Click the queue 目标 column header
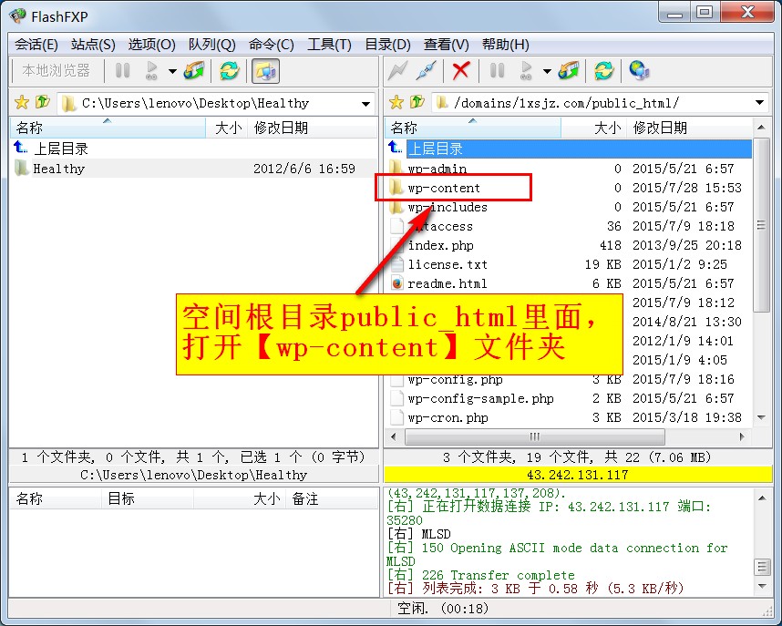This screenshot has width=782, height=626. pos(148,498)
